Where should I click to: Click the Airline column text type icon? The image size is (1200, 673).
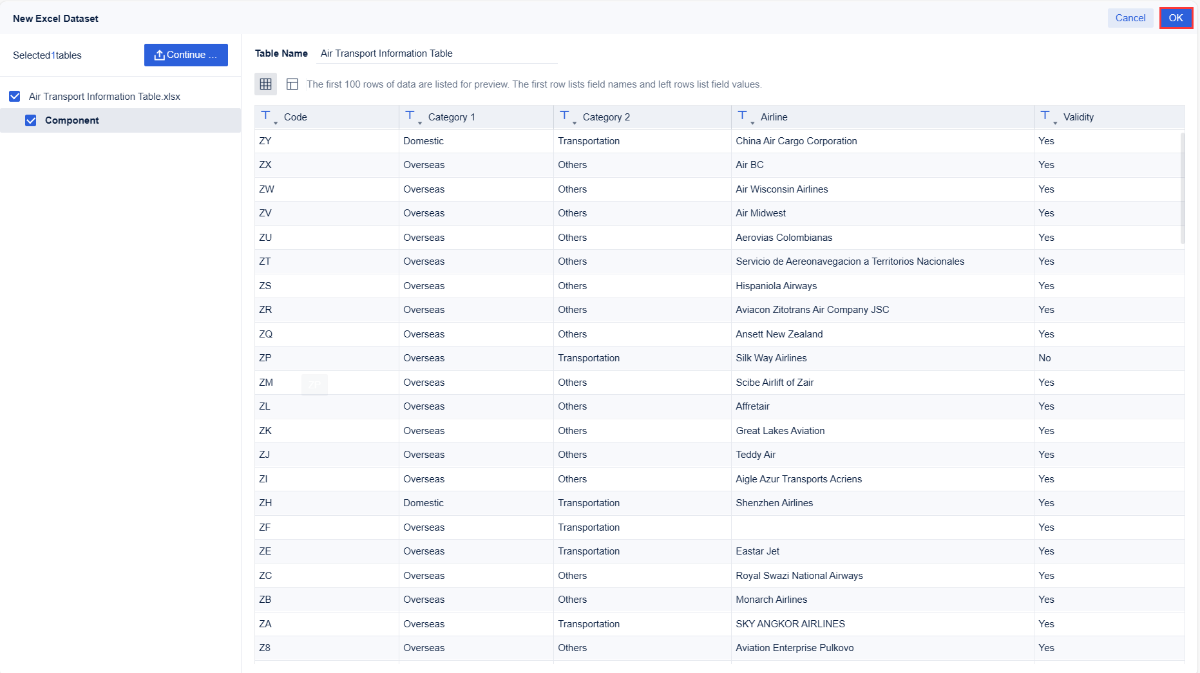(x=745, y=117)
